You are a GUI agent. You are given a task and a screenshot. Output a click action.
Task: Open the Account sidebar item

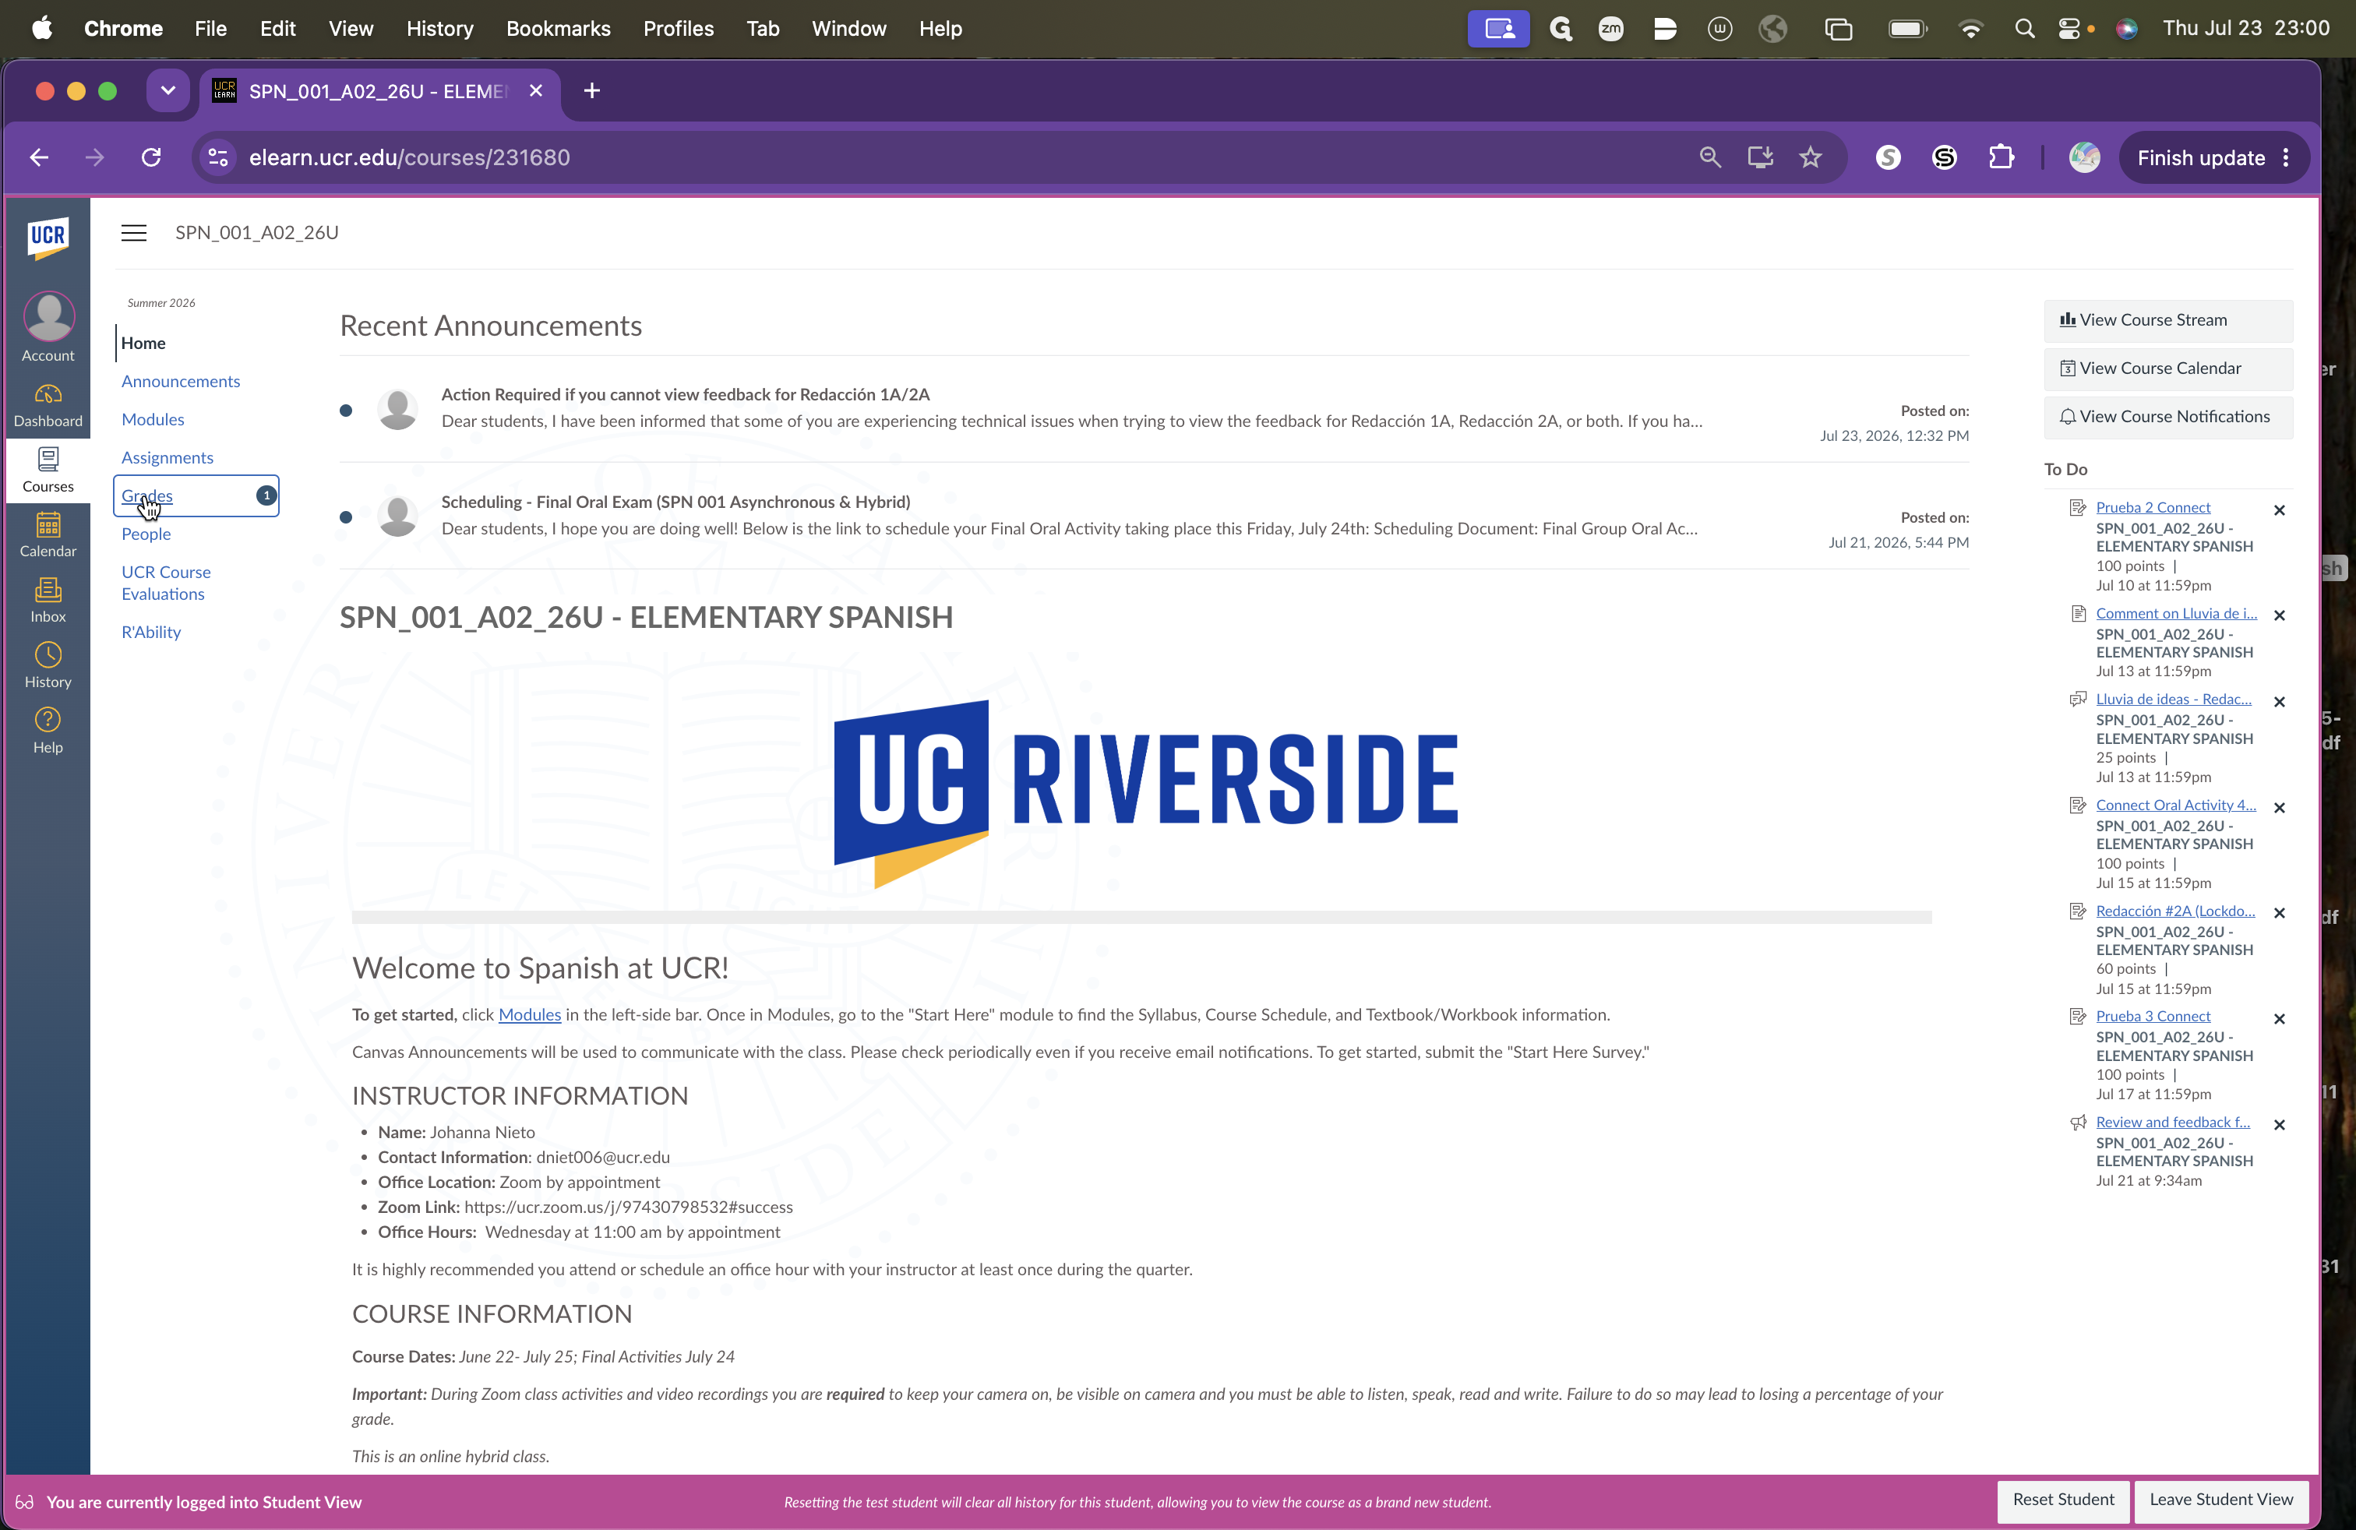[48, 327]
